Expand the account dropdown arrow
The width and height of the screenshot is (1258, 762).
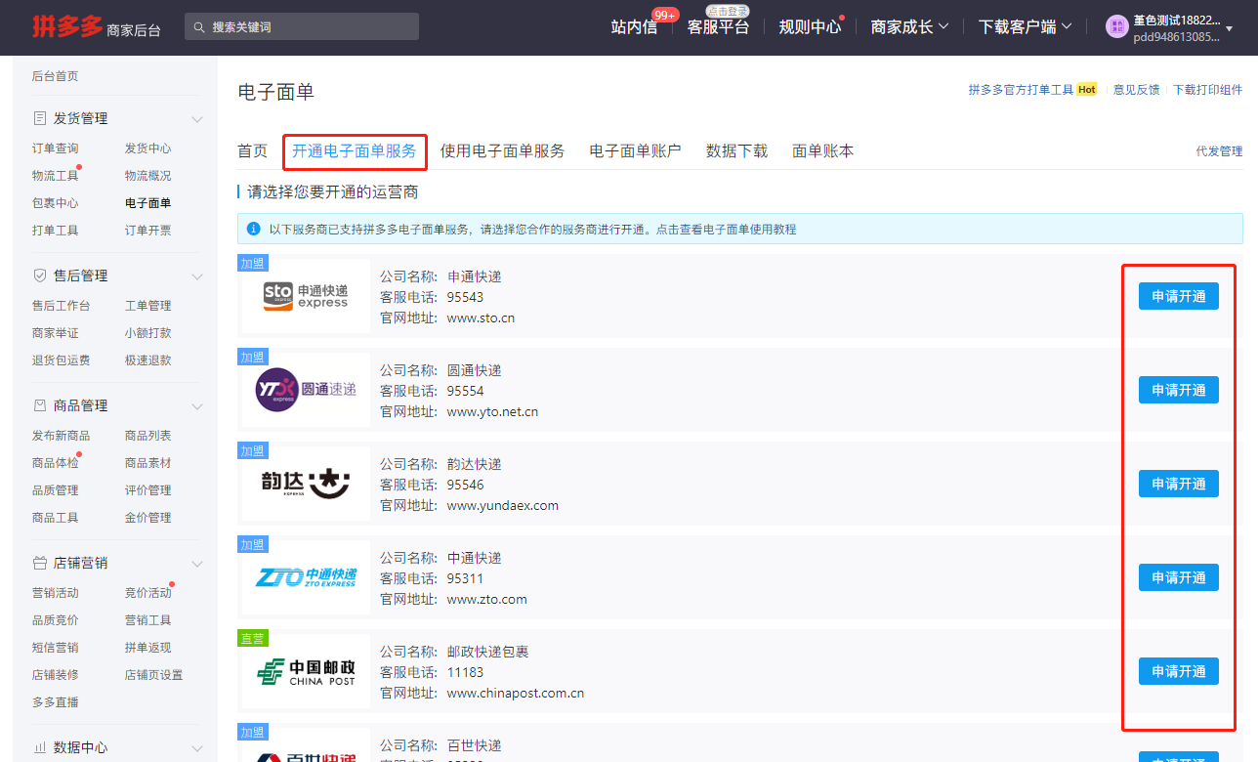[1229, 28]
